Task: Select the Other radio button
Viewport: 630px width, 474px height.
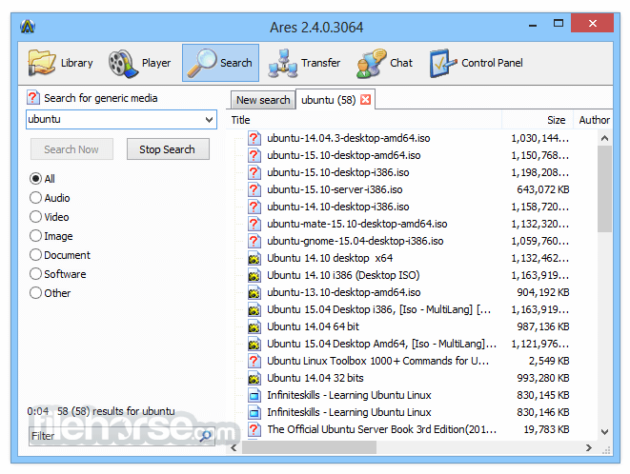Action: coord(36,292)
